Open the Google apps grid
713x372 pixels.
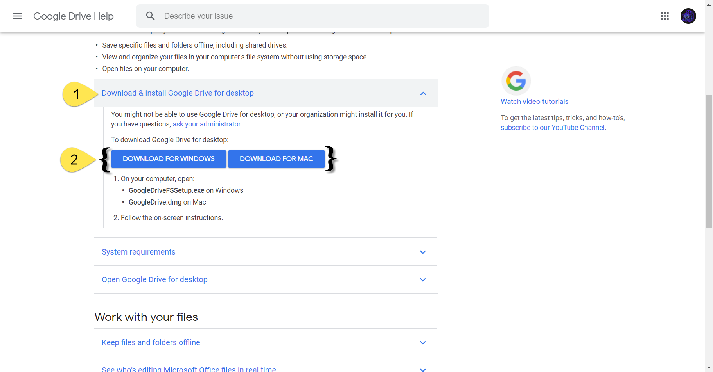(x=665, y=16)
